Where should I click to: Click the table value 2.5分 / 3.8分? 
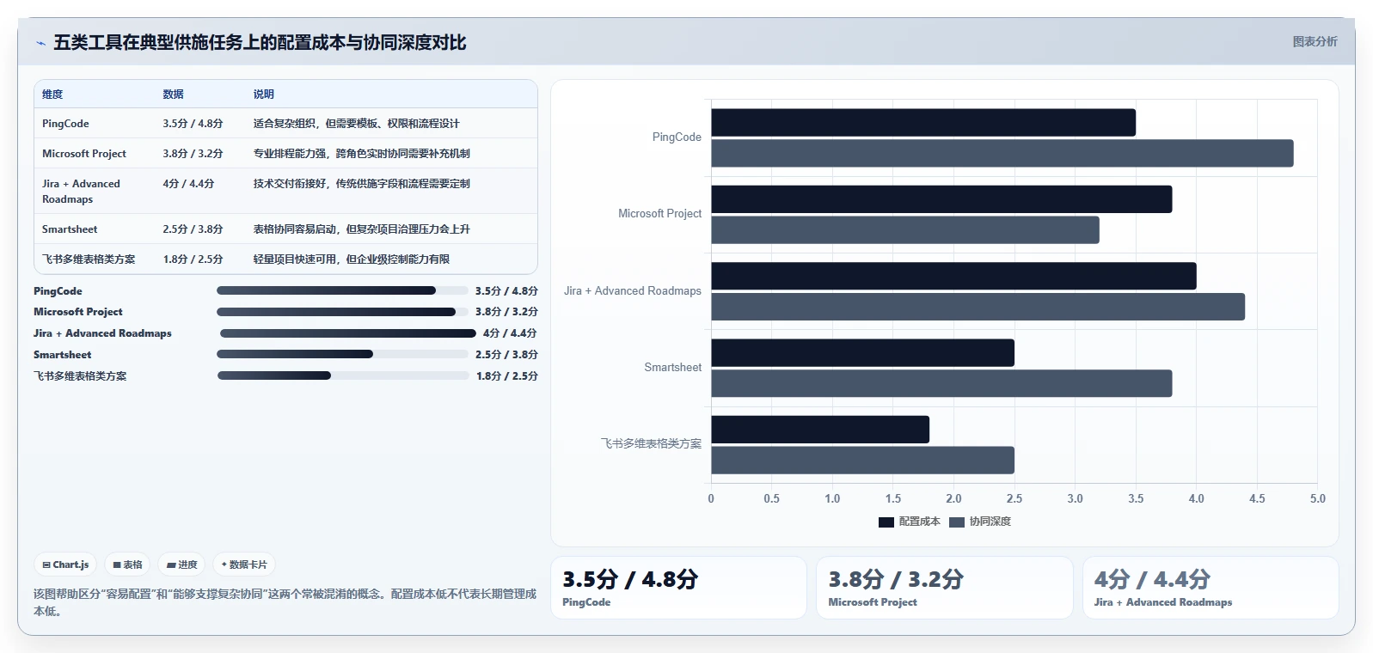click(193, 229)
